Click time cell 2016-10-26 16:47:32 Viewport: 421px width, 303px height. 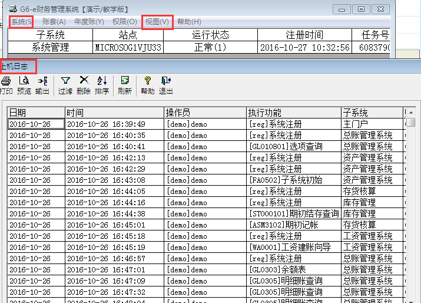tap(115, 292)
